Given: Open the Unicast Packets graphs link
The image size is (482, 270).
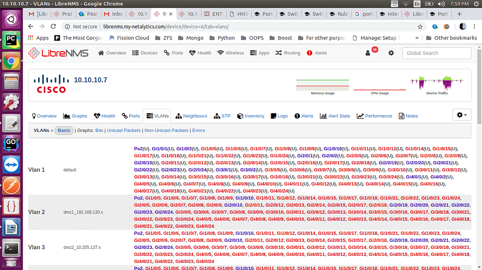Looking at the screenshot, I should pyautogui.click(x=123, y=131).
